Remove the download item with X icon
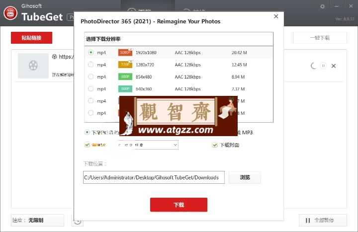The height and width of the screenshot is (232, 358). (334, 66)
